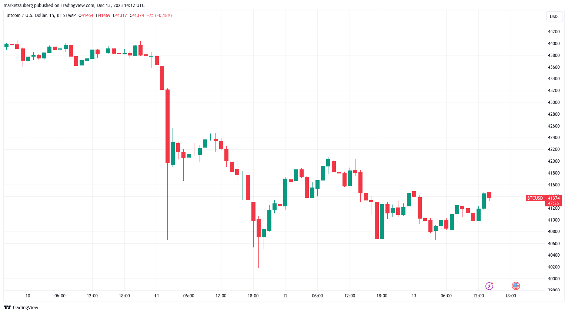Viewport: 568px width, 314px height.
Task: Click the red BTCUSD price label
Action: 535,198
